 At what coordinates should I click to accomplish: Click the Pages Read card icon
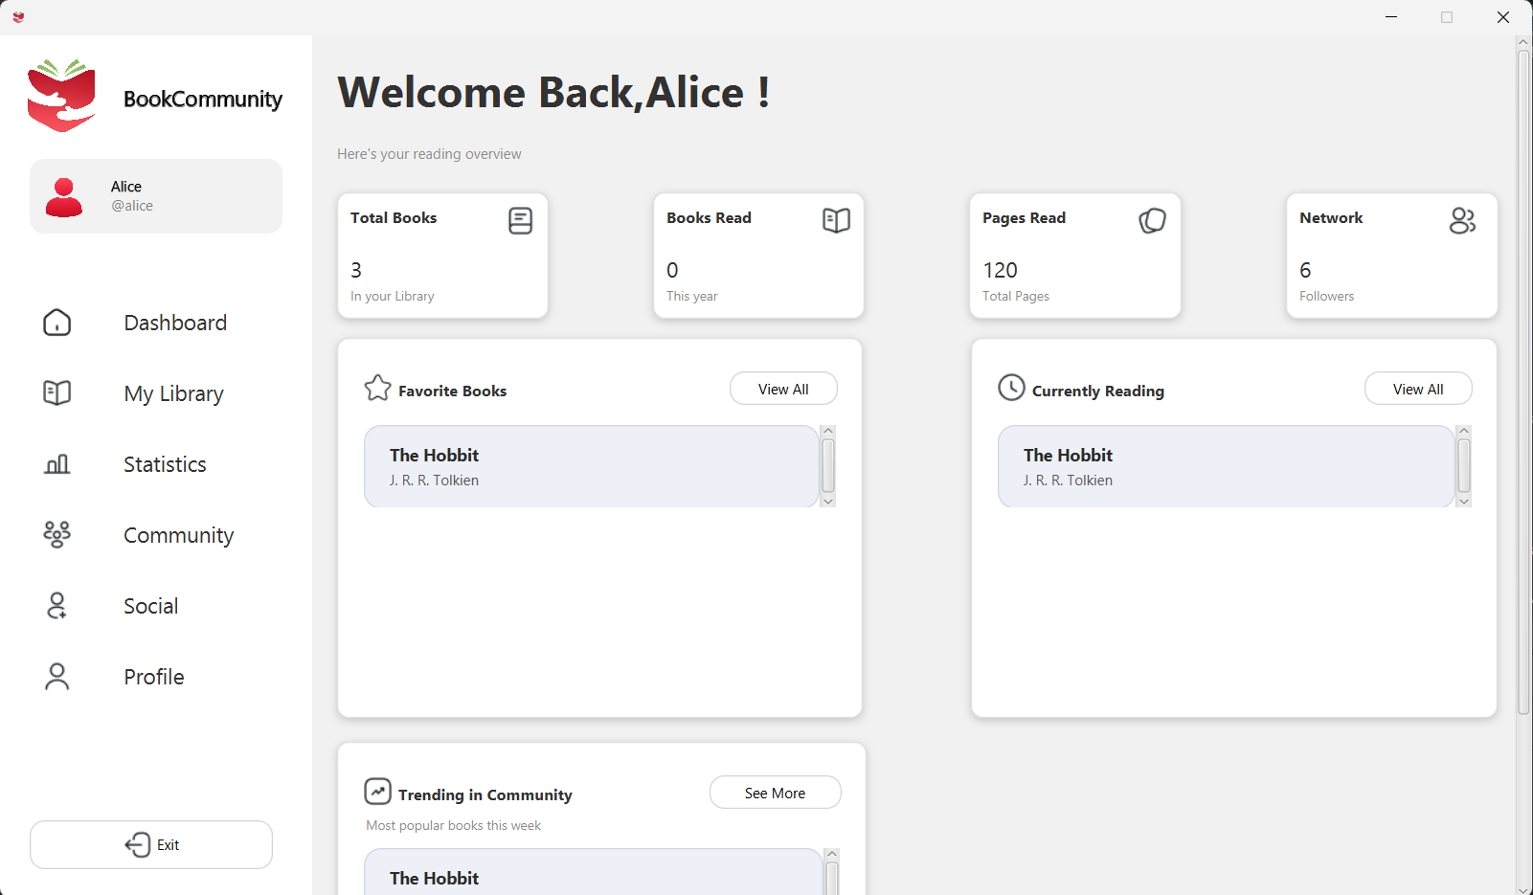(x=1152, y=221)
